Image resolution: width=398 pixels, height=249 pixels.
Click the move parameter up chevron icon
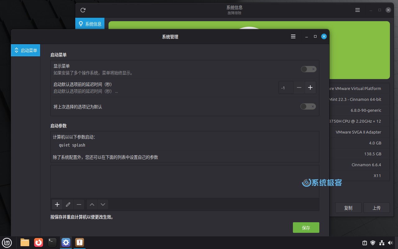(x=92, y=204)
